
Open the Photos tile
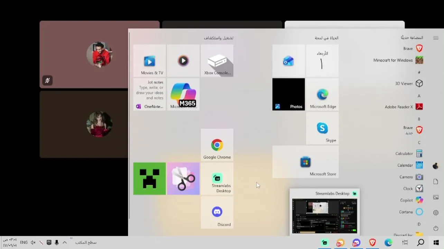coord(288,94)
